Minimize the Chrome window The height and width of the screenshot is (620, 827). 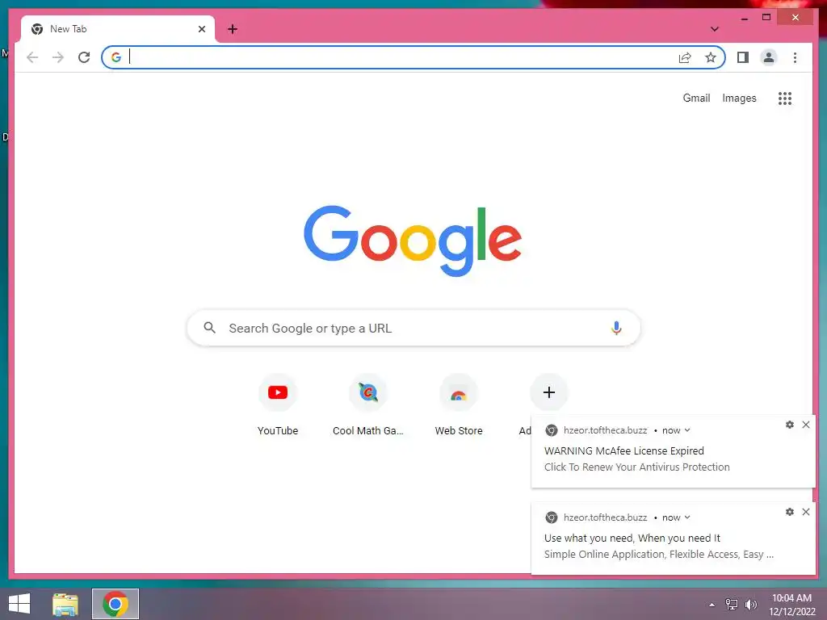[x=744, y=19]
